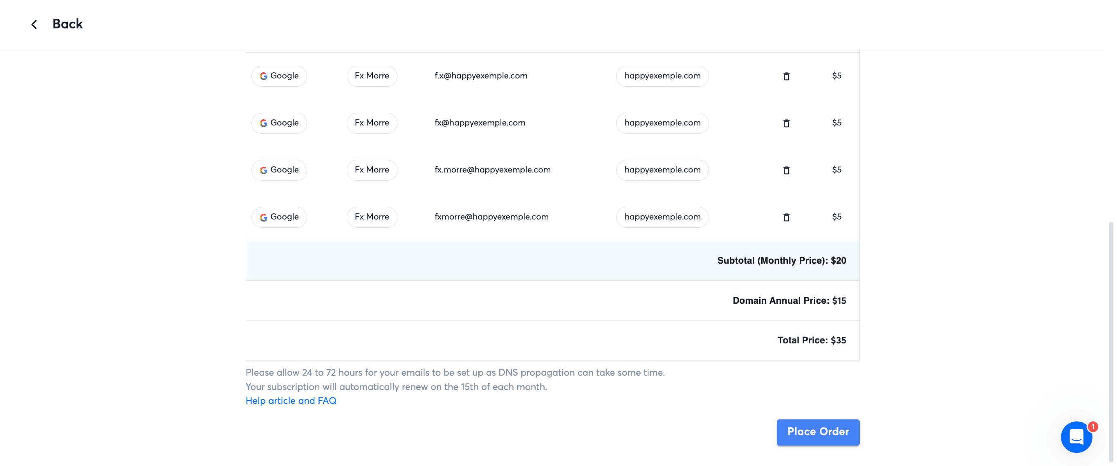Click Google badge in fx.morre@happyexemple.com row
Image resolution: width=1117 pixels, height=466 pixels.
pyautogui.click(x=279, y=170)
